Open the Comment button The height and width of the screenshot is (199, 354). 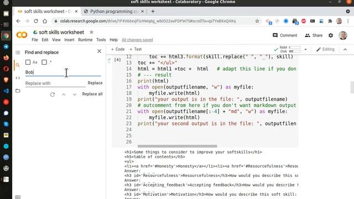[x=285, y=35]
